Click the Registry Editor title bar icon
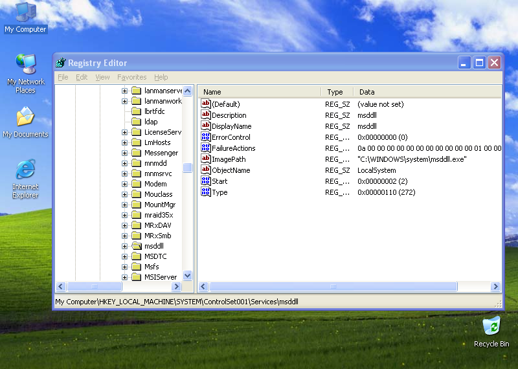This screenshot has width=518, height=369. coord(60,62)
